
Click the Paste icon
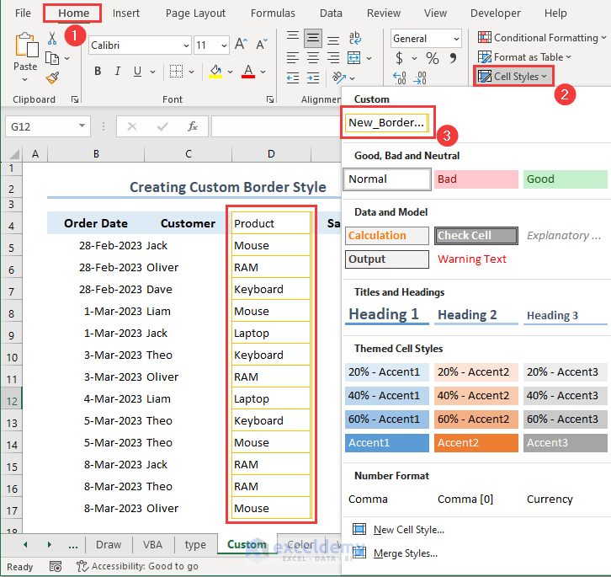25,45
